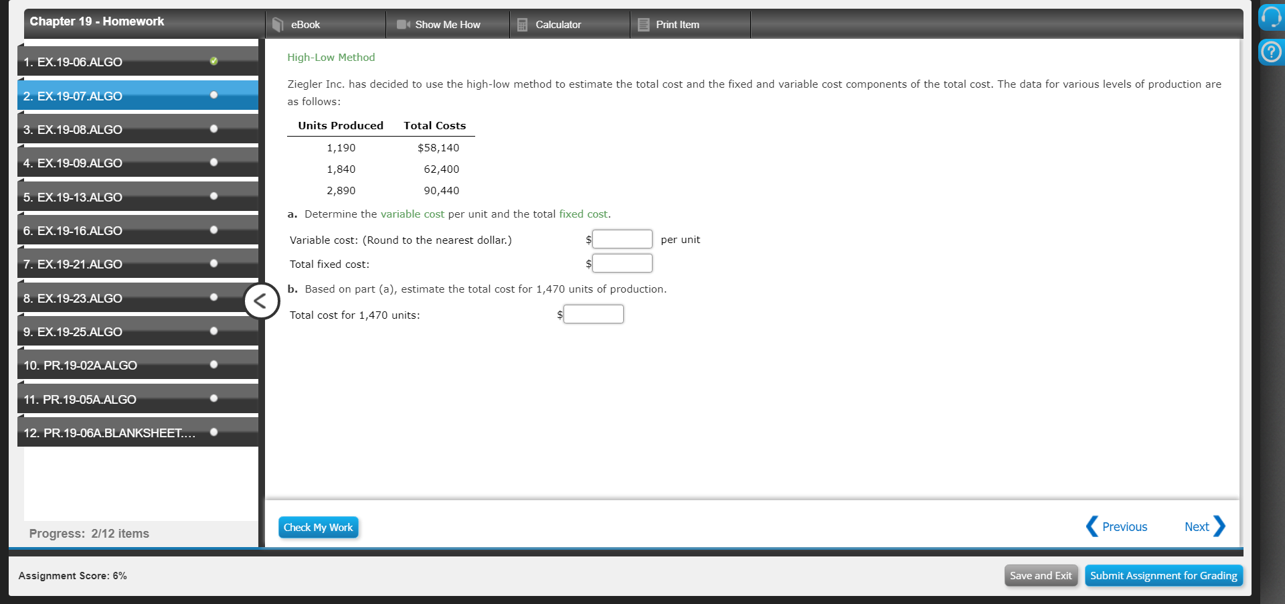Image resolution: width=1285 pixels, height=604 pixels.
Task: Launch the Show Me How tutorial
Action: click(446, 24)
